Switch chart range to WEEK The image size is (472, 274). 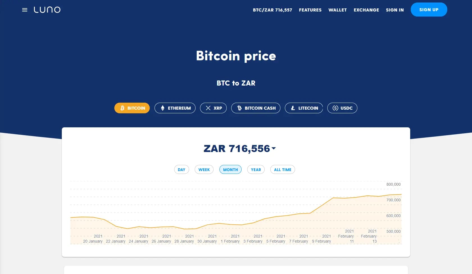(x=204, y=169)
